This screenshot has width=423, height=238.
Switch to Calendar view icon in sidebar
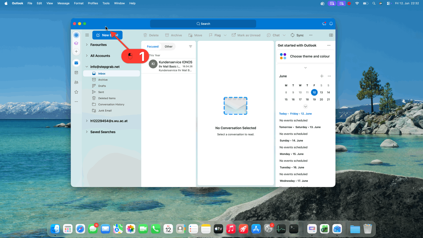(76, 73)
